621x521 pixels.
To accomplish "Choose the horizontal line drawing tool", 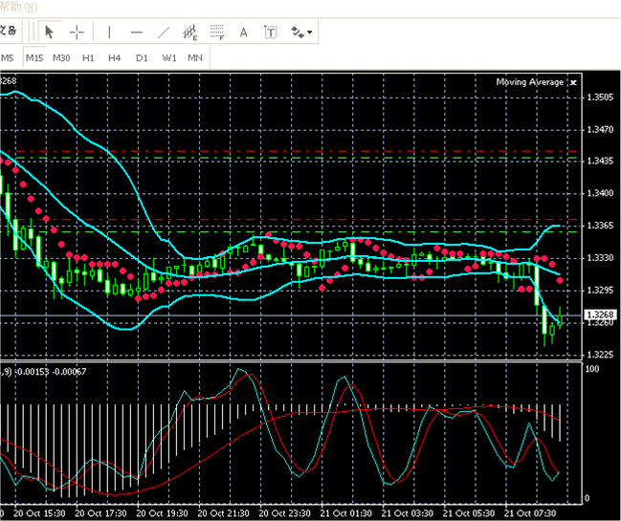I will click(x=136, y=33).
